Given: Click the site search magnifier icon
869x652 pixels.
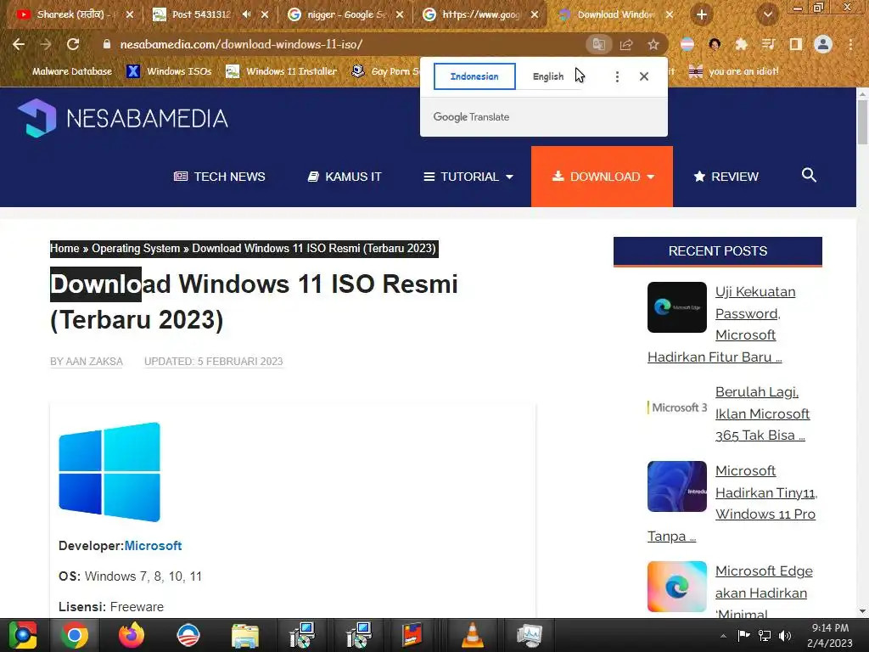Looking at the screenshot, I should (809, 175).
